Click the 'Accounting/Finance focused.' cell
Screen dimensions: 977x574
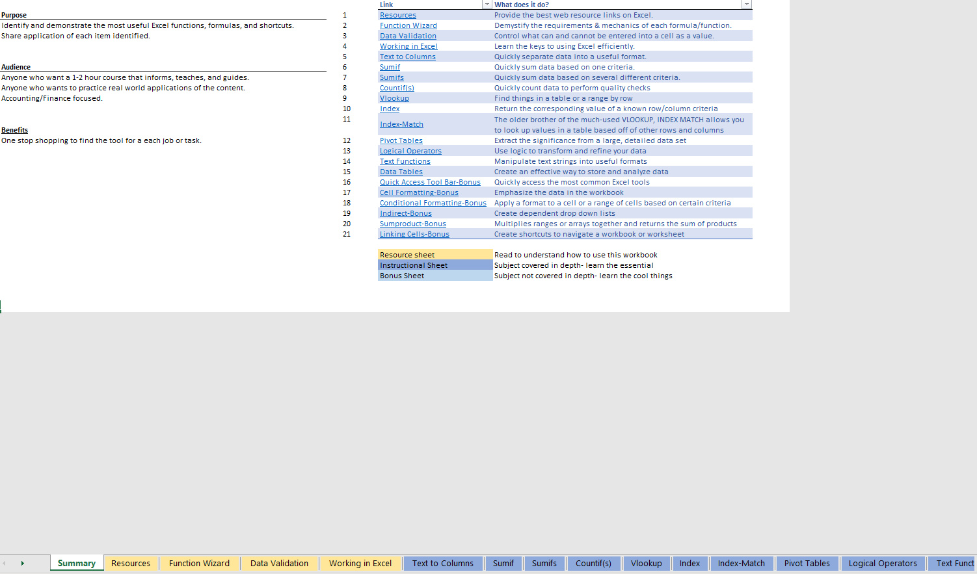tap(52, 98)
